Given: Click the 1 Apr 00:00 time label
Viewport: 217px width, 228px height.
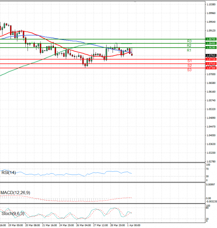Looking at the screenshot, I should pos(134,225).
